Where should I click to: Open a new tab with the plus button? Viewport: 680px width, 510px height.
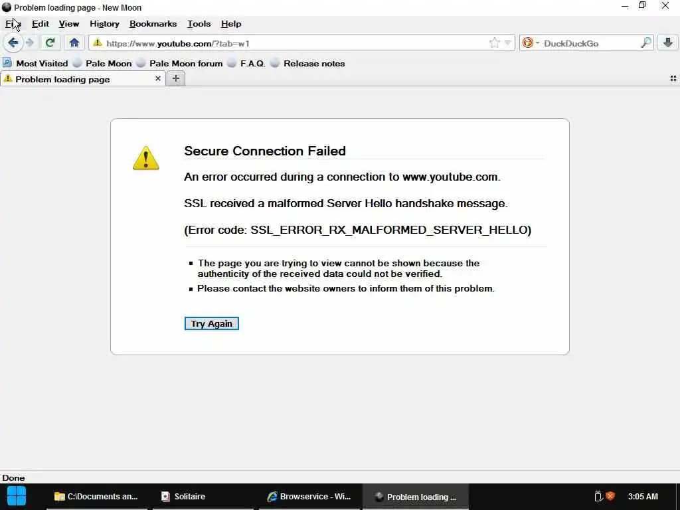coord(175,78)
